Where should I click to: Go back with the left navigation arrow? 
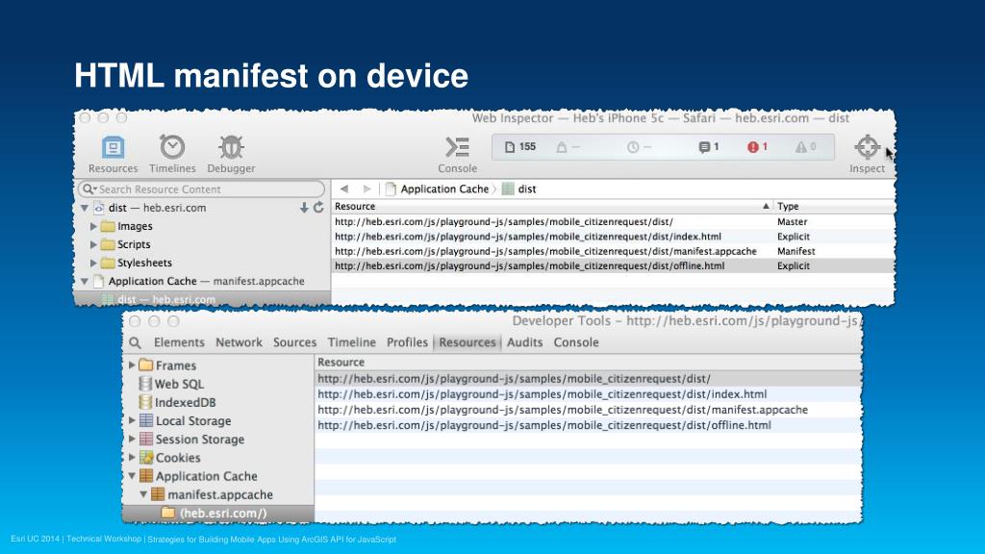point(344,189)
